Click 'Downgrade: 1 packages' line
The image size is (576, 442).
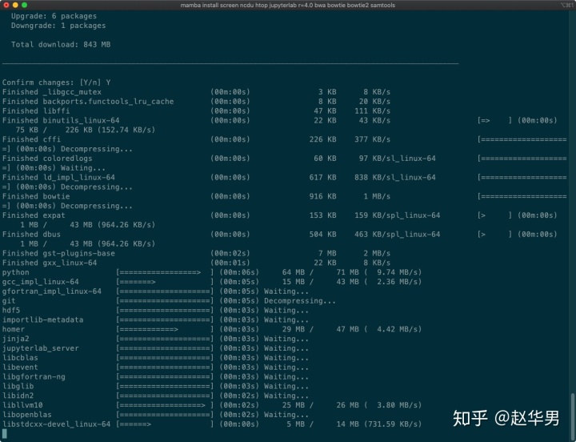(x=58, y=26)
